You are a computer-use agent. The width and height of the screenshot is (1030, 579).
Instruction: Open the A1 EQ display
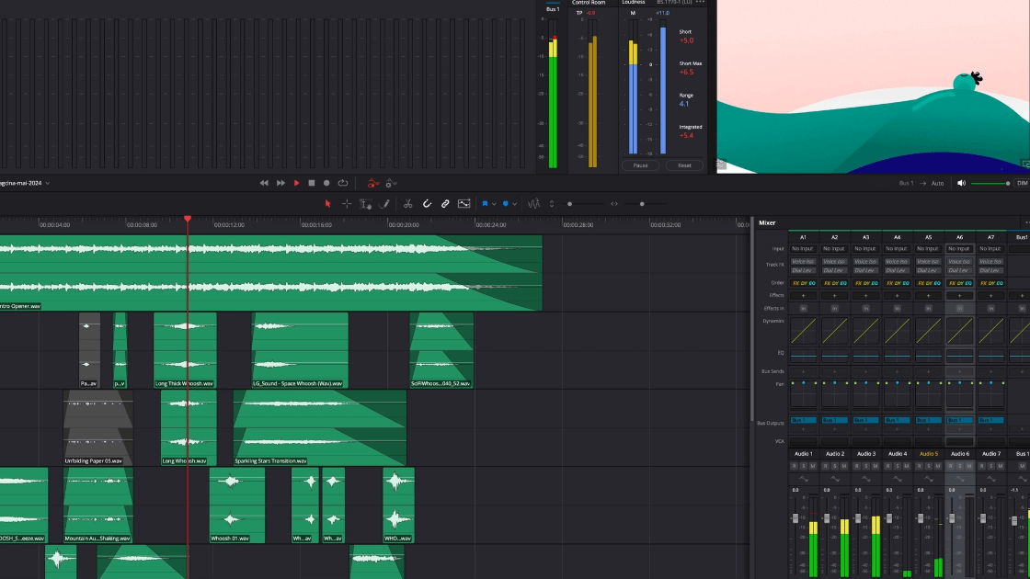(803, 356)
